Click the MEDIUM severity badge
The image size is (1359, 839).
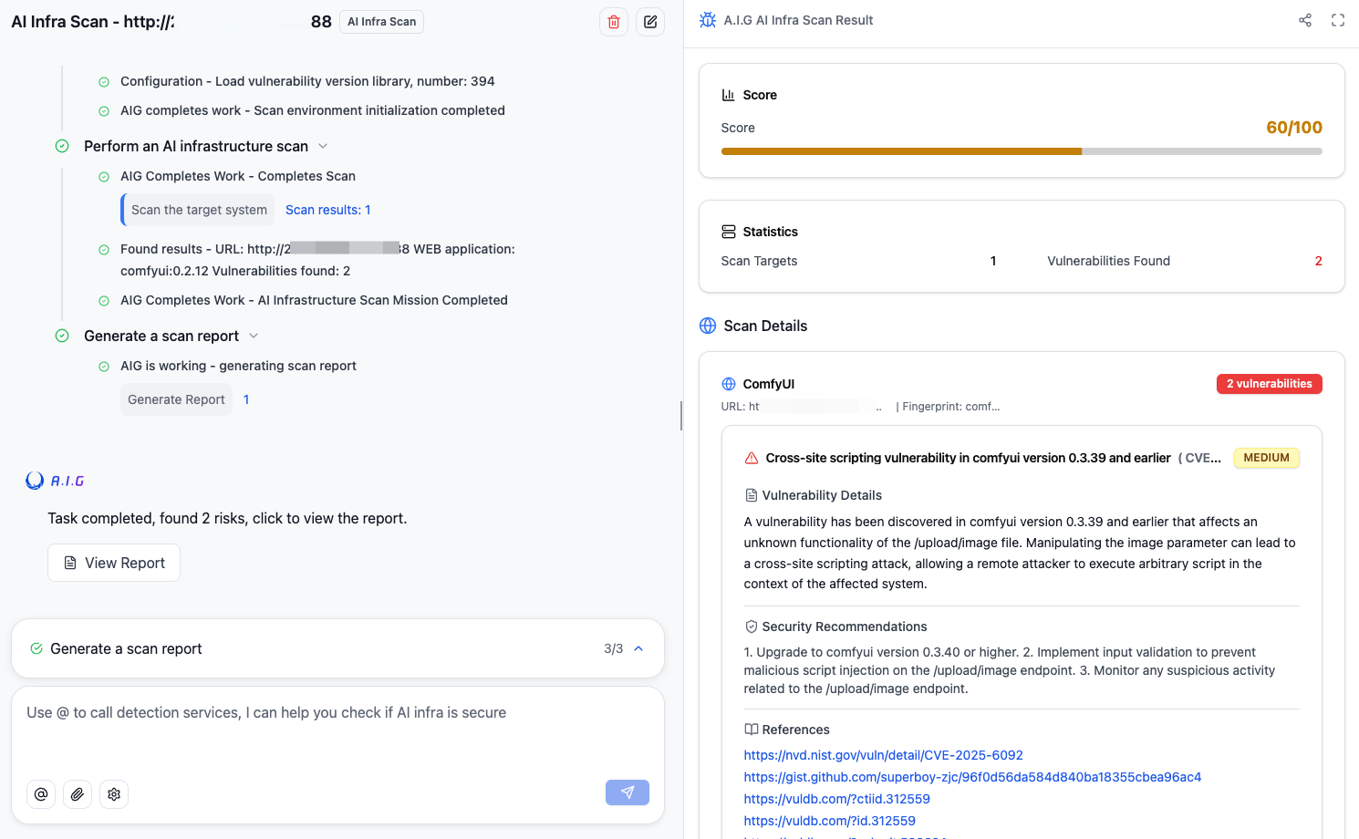pyautogui.click(x=1266, y=458)
